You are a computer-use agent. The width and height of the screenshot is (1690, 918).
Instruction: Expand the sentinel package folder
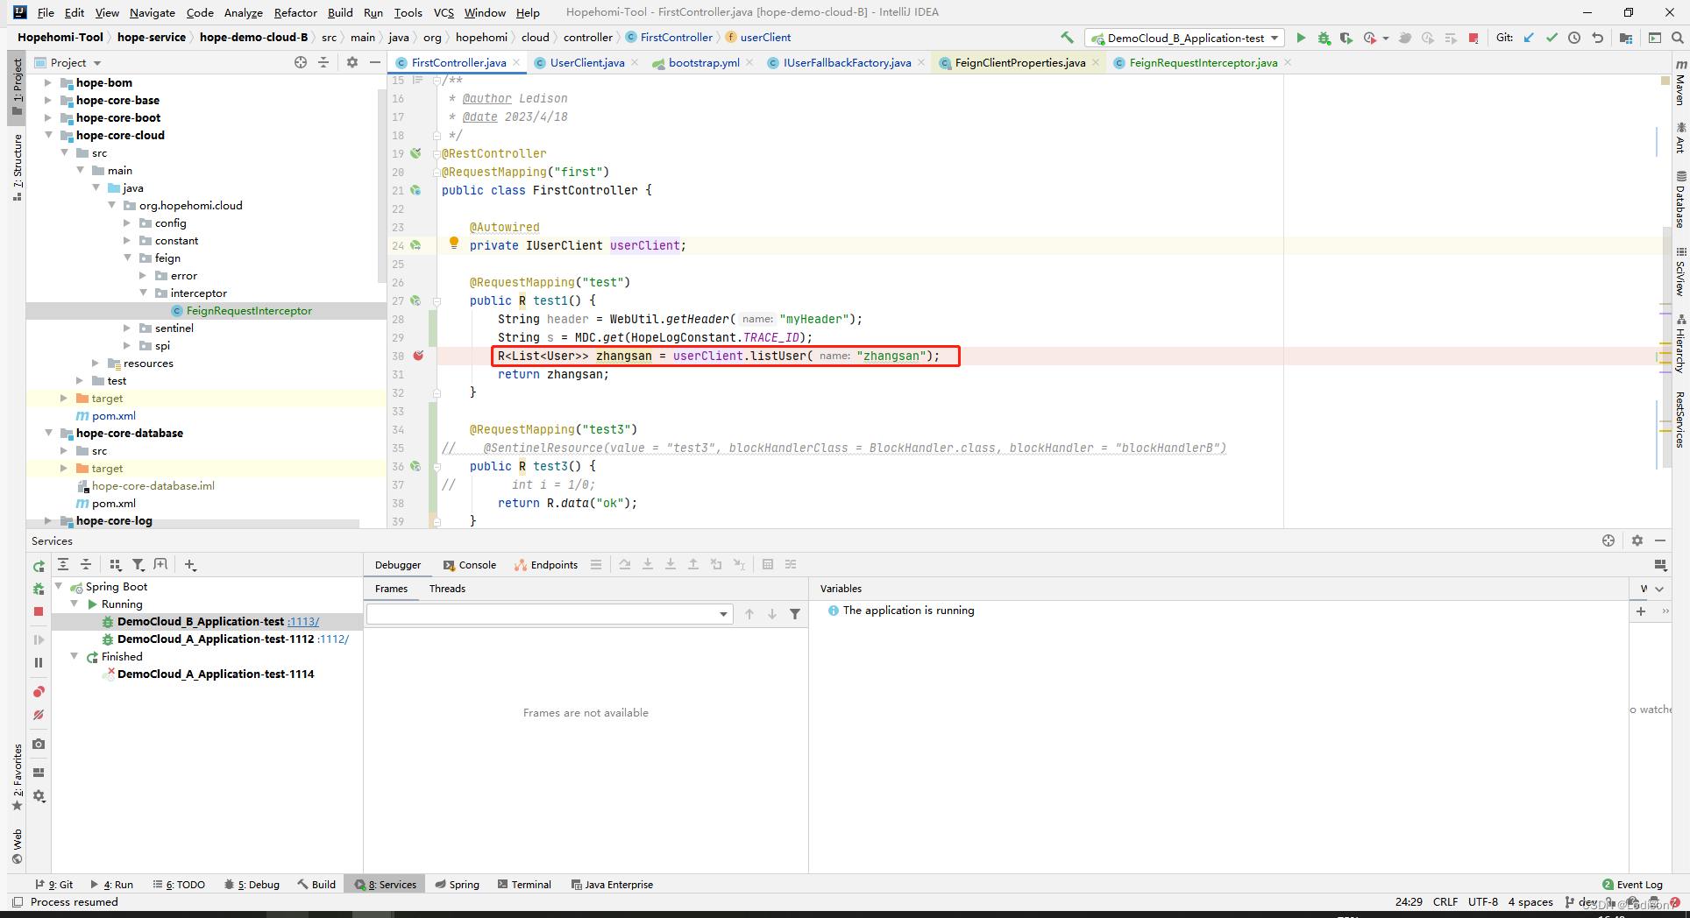tap(127, 328)
